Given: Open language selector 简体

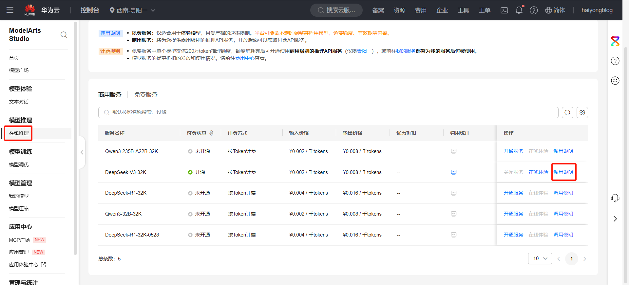Looking at the screenshot, I should [555, 10].
